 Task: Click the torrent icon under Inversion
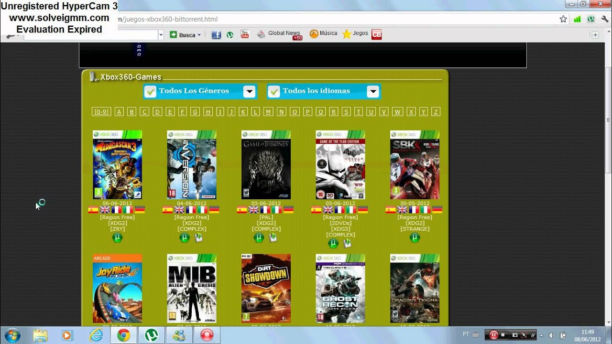(x=185, y=237)
